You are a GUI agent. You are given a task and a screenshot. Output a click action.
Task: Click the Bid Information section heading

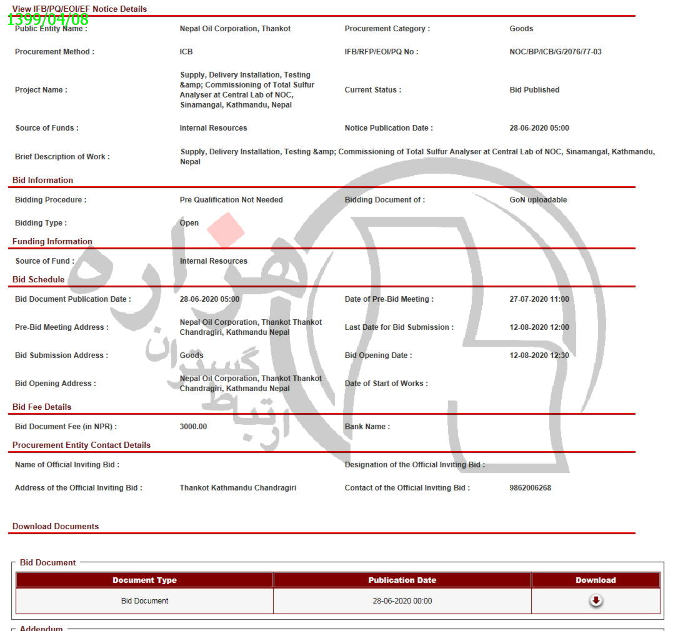42,180
